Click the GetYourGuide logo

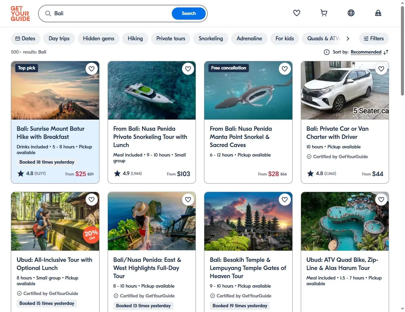click(x=20, y=14)
